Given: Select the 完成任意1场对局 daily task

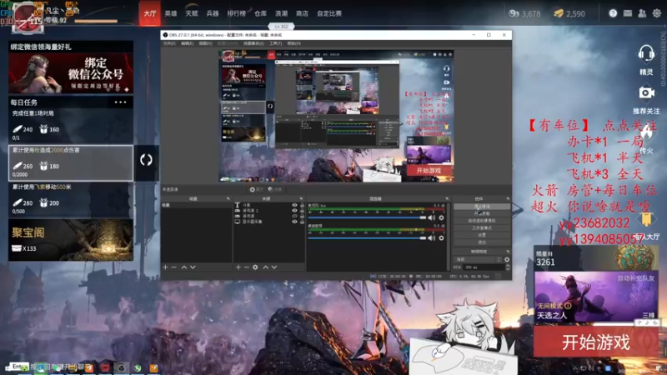Looking at the screenshot, I should [71, 126].
